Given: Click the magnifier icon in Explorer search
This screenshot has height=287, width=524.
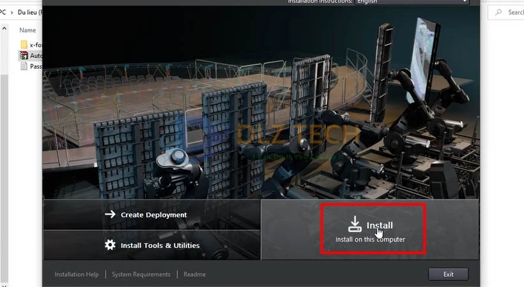Looking at the screenshot, I should pos(499,12).
